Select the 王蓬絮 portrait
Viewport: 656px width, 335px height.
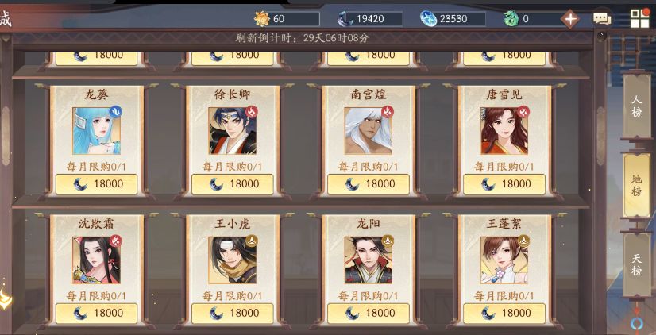coord(504,260)
